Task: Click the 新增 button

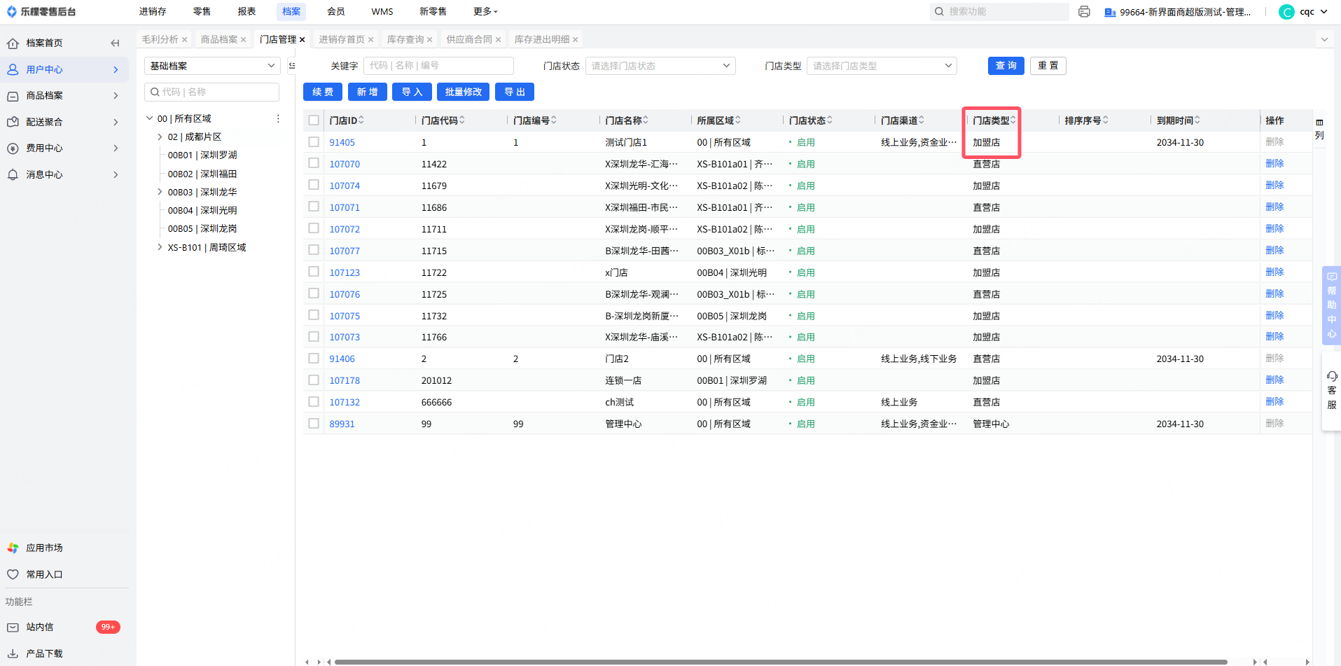Action: 368,92
